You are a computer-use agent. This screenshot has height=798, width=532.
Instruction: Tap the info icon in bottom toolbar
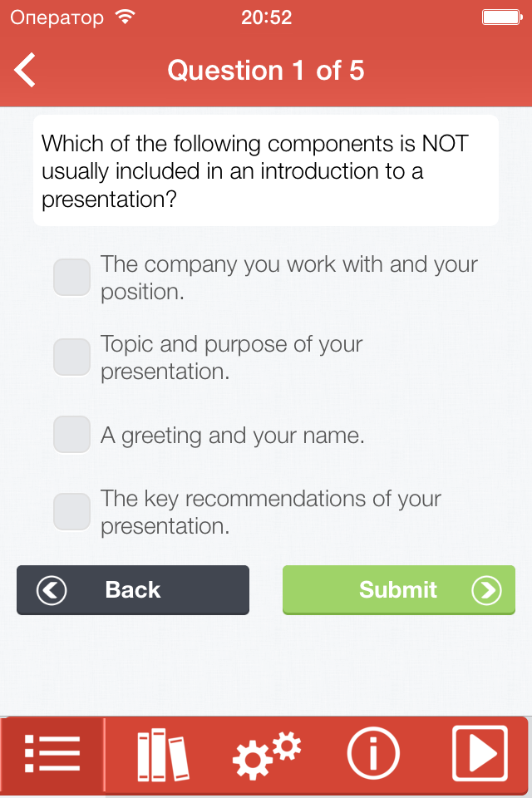(372, 754)
